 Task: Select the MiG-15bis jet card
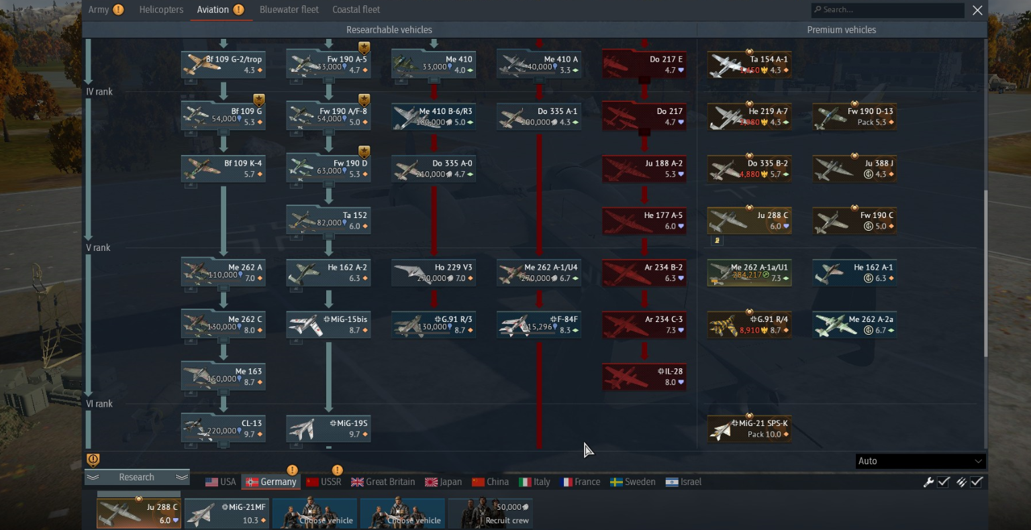(329, 325)
